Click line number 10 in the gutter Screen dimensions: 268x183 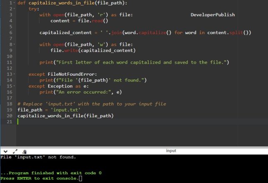[x=10, y=57]
